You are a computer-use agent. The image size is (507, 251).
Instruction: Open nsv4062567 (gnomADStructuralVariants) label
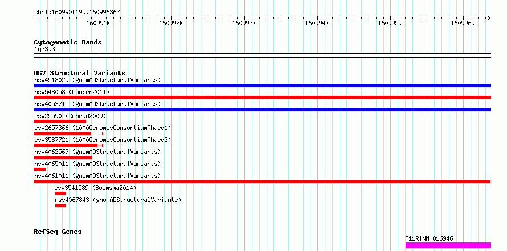point(97,152)
